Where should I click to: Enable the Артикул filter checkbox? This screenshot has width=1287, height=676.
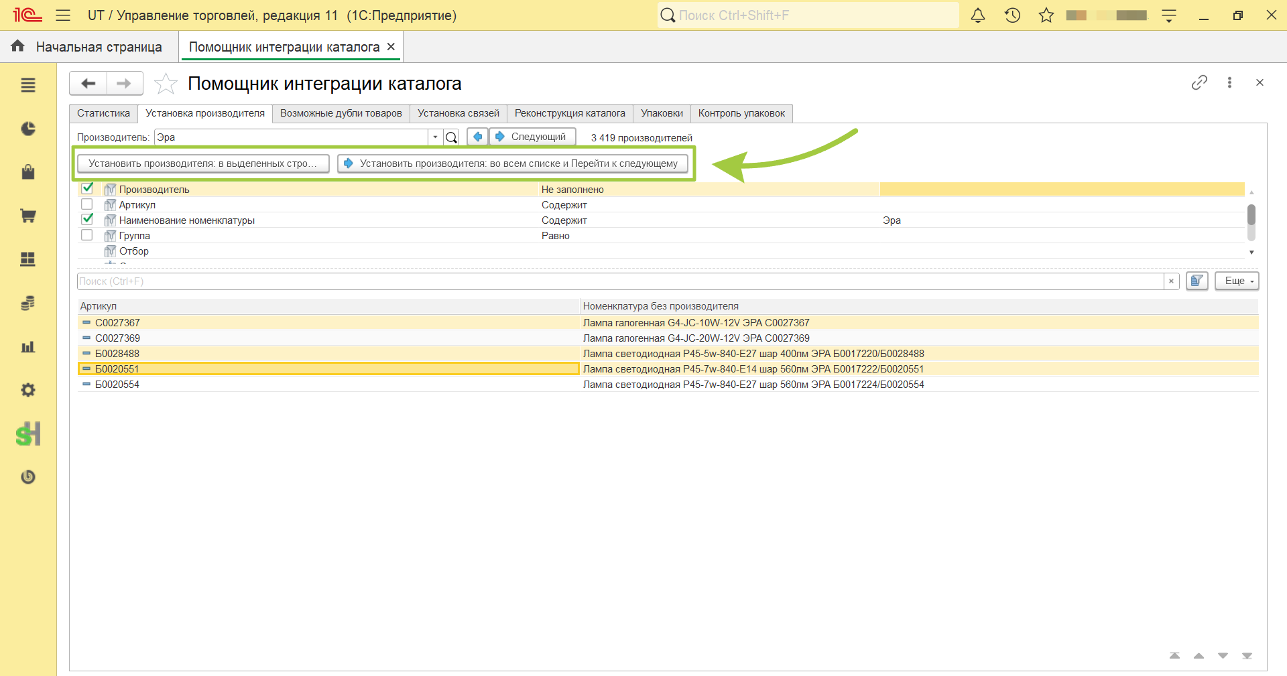point(86,204)
